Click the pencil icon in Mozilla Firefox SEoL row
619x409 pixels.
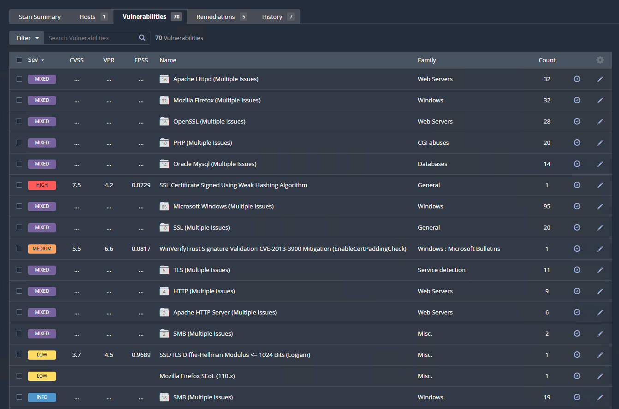(600, 376)
